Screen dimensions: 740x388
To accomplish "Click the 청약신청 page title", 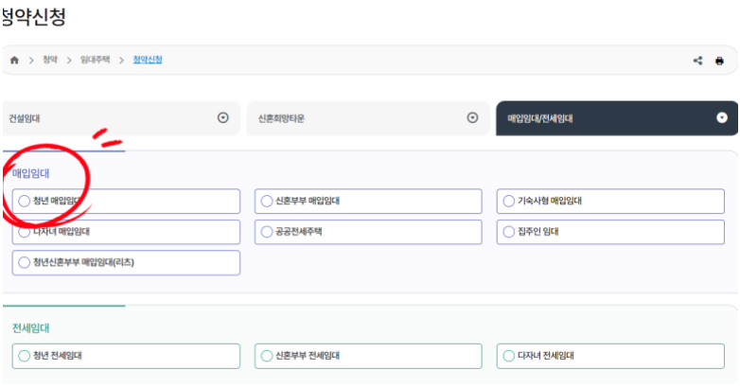I will 33,16.
